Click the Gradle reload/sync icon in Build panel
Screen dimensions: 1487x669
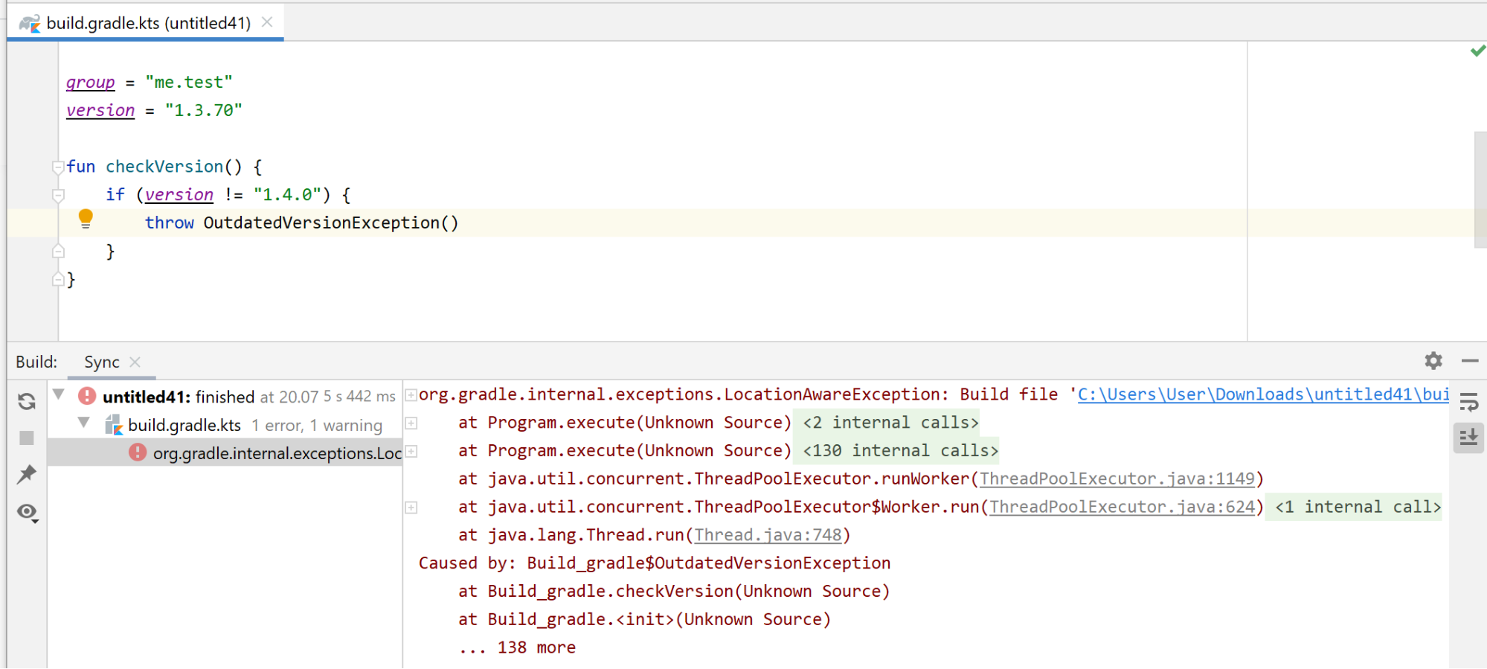pos(27,401)
